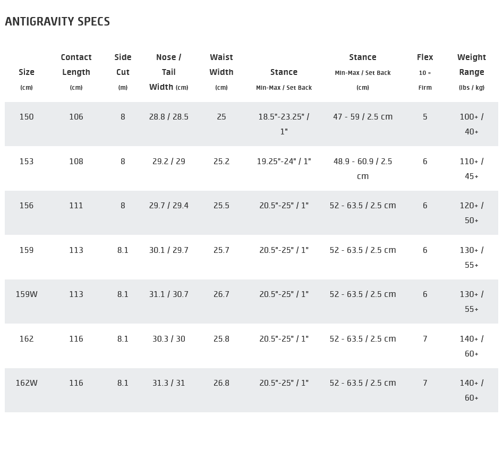This screenshot has height=450, width=503.
Task: Click the 106 contact length cell
Action: 76,117
